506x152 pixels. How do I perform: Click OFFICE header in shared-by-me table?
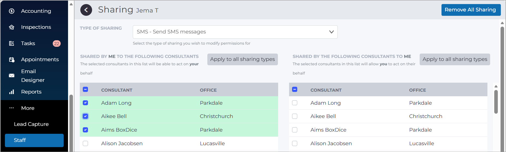point(208,90)
